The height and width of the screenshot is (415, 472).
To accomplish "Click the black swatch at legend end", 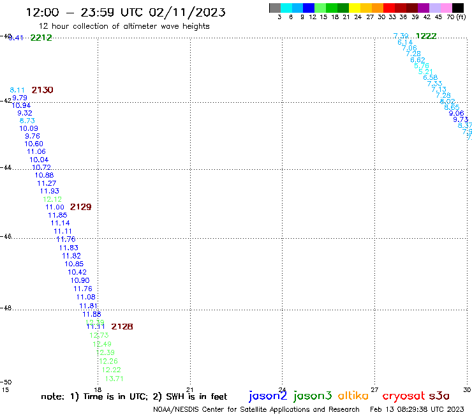I will tap(457, 8).
